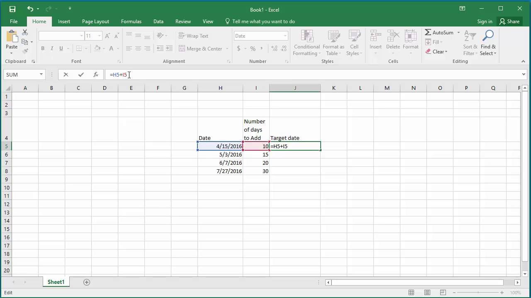This screenshot has width=531, height=298.
Task: Cancel the formula entry with X icon
Action: (x=66, y=74)
